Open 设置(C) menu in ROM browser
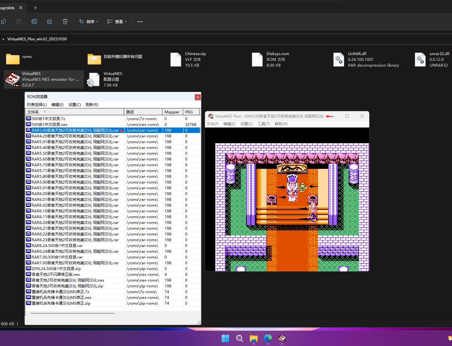Viewport: 452px width, 346px height. (74, 105)
